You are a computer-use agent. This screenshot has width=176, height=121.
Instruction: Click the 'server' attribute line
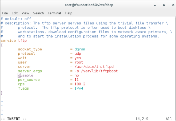pos(24,67)
